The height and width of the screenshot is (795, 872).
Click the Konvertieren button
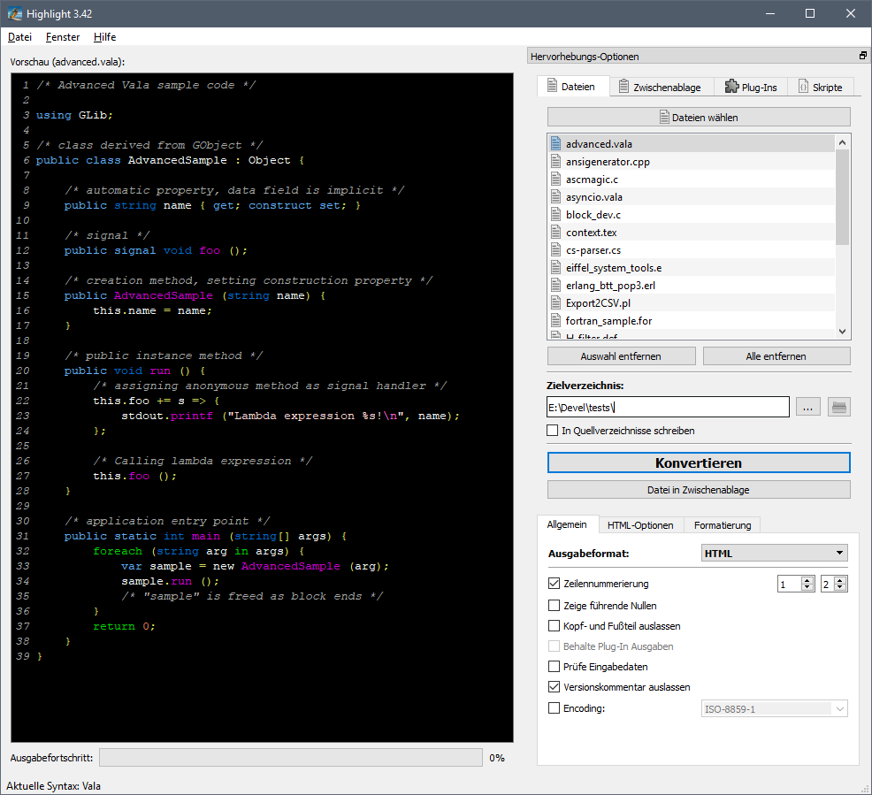tap(699, 462)
